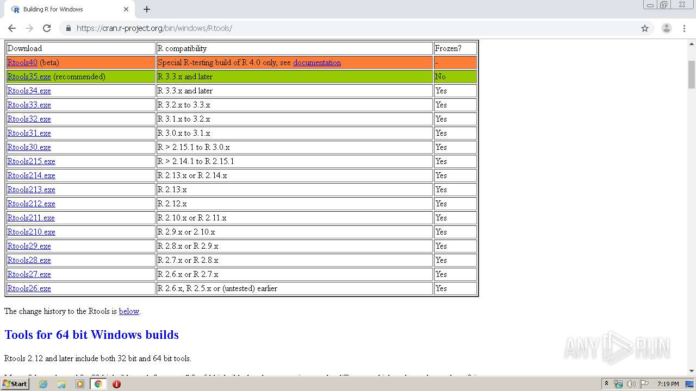The width and height of the screenshot is (696, 391).
Task: Reload the page with refresh icon
Action: [x=47, y=28]
